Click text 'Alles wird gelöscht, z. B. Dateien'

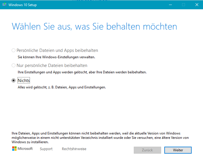[x=42, y=87]
